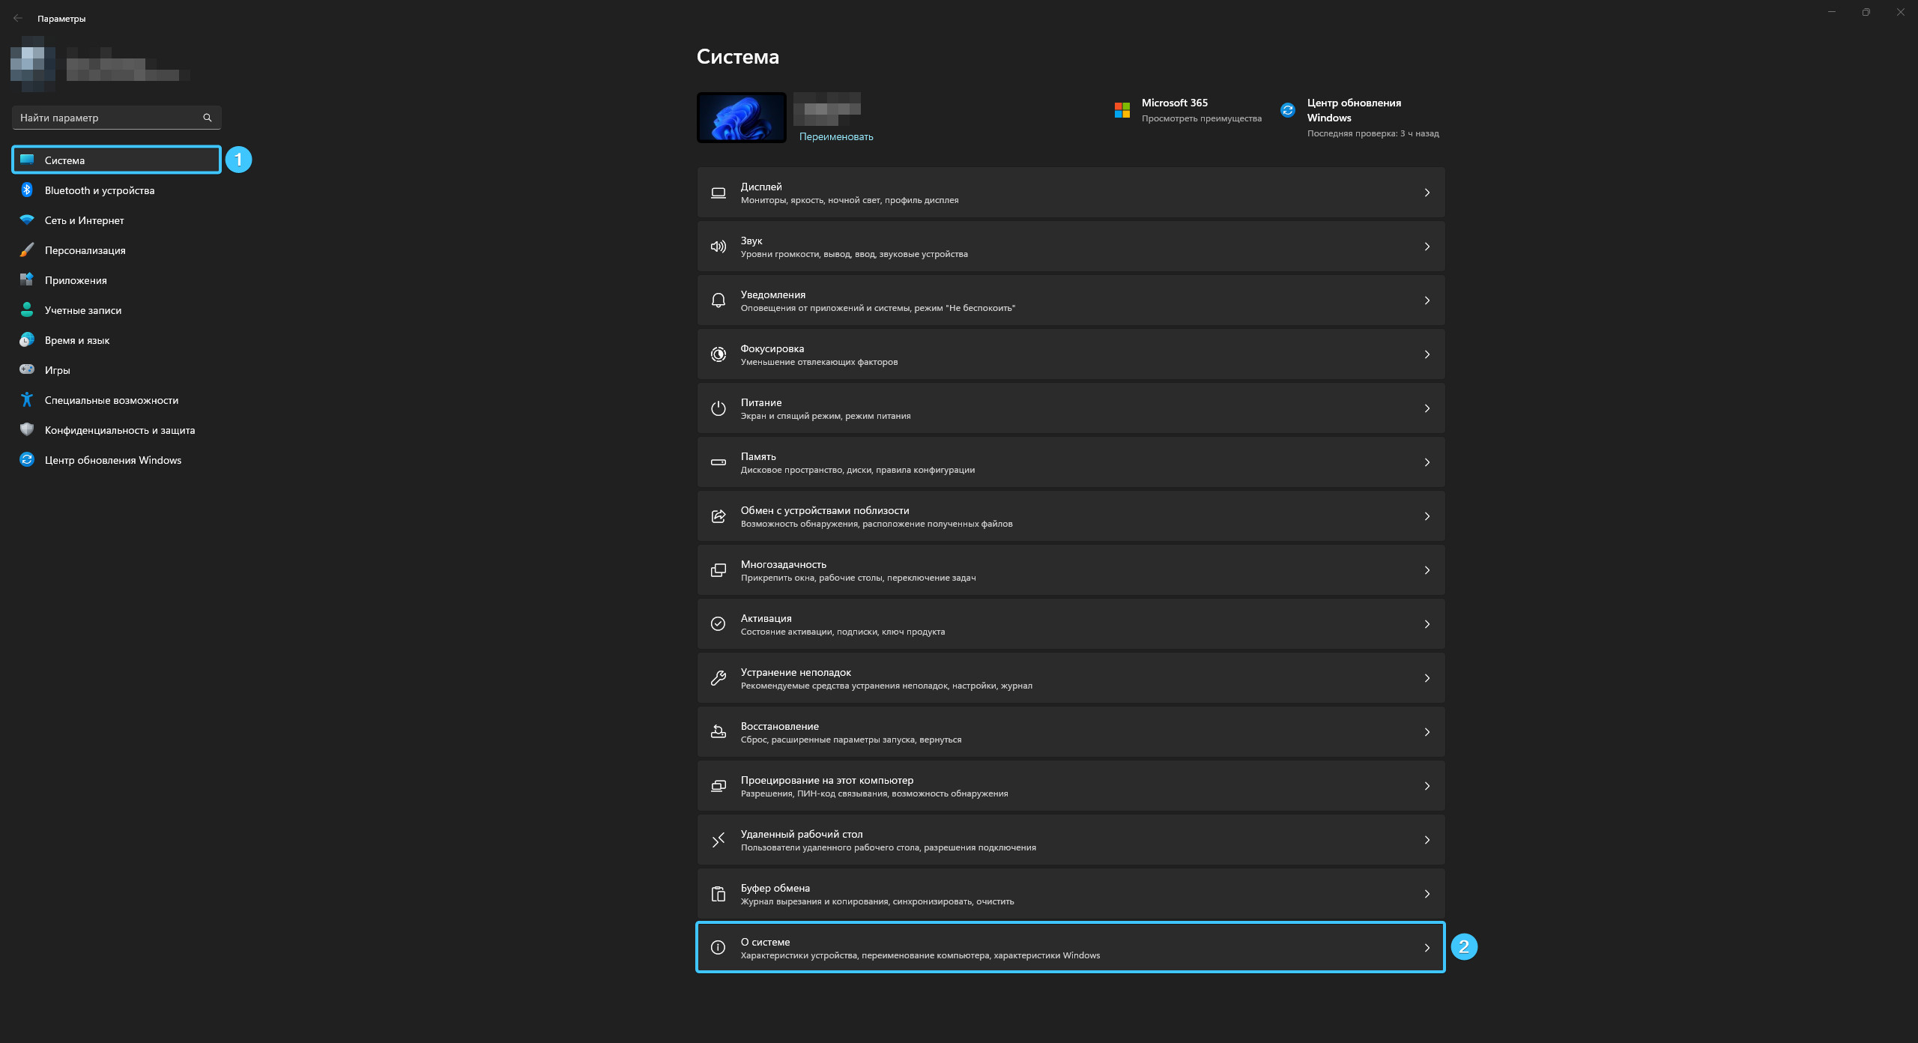Click the Gaming controller icon
Viewport: 1918px width, 1043px height.
point(27,369)
